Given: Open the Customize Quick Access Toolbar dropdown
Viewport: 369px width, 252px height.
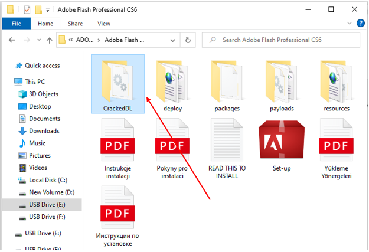Looking at the screenshot, I should coord(48,10).
